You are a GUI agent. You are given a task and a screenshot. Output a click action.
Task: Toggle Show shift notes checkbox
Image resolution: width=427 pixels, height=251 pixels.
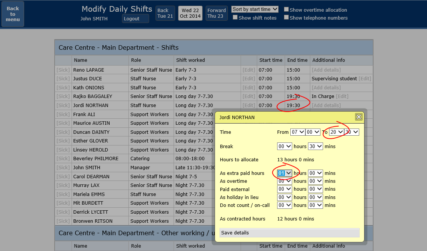coord(235,17)
